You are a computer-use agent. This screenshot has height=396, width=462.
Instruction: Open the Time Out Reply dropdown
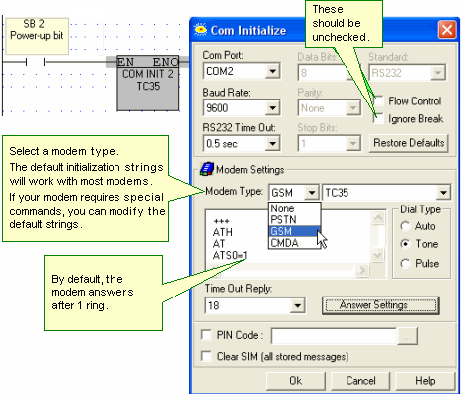click(297, 305)
